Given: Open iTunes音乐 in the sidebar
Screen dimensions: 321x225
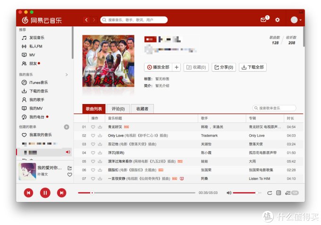Looking at the screenshot, I should 34,82.
